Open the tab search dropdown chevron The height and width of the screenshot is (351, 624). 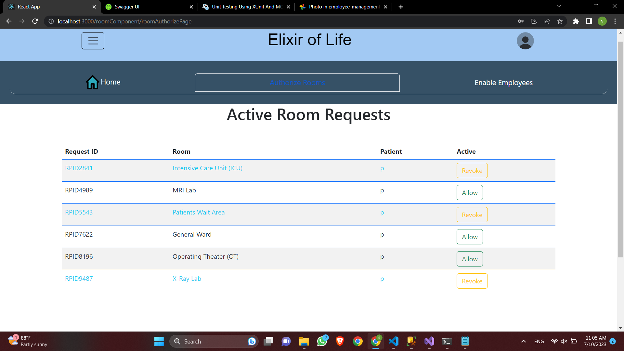point(559,6)
